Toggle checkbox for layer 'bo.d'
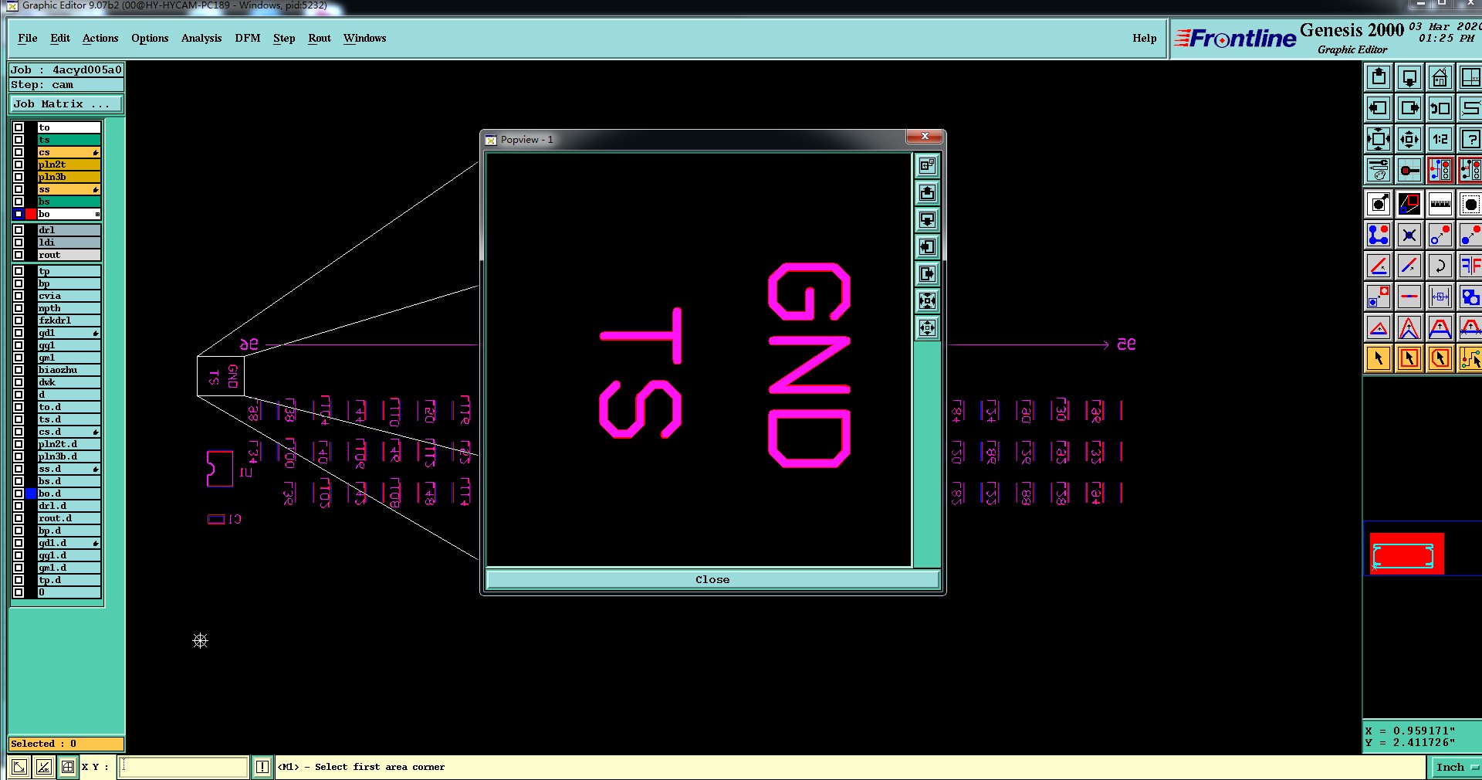Viewport: 1482px width, 780px height. [x=19, y=493]
